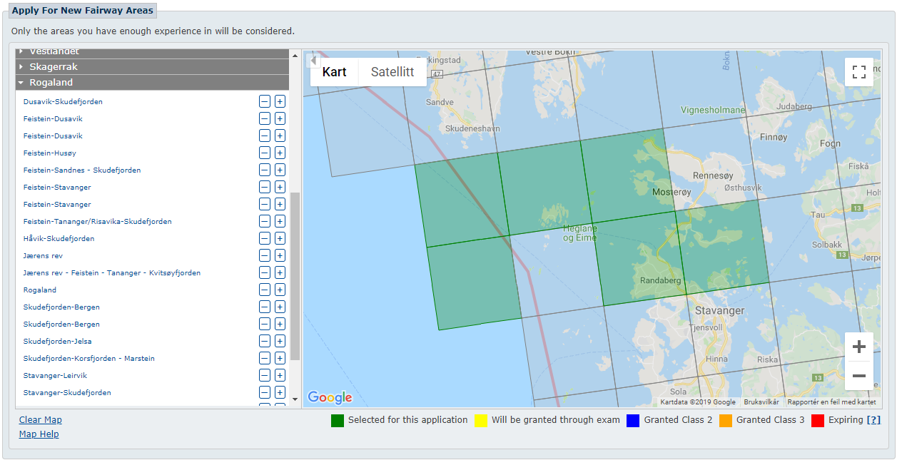Click plus icon beside Skudefjorden-Jelsa
The image size is (897, 460).
tap(280, 341)
